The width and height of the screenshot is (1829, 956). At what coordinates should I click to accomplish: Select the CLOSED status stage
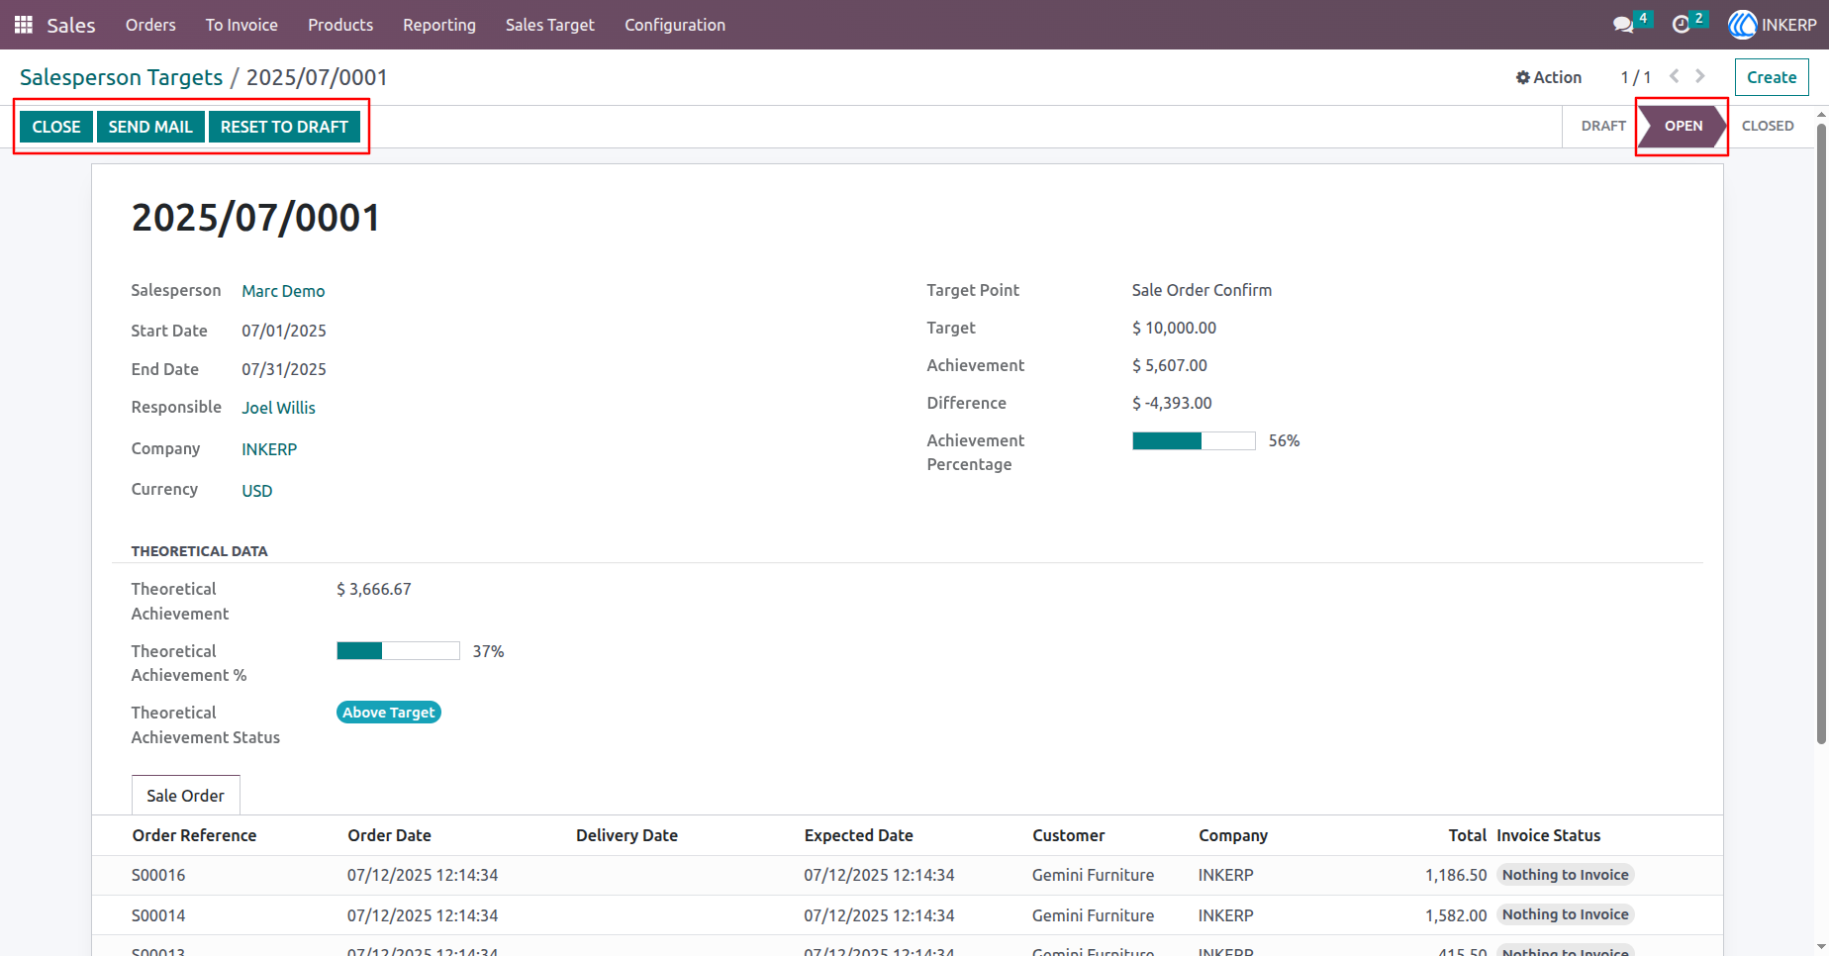(1768, 126)
